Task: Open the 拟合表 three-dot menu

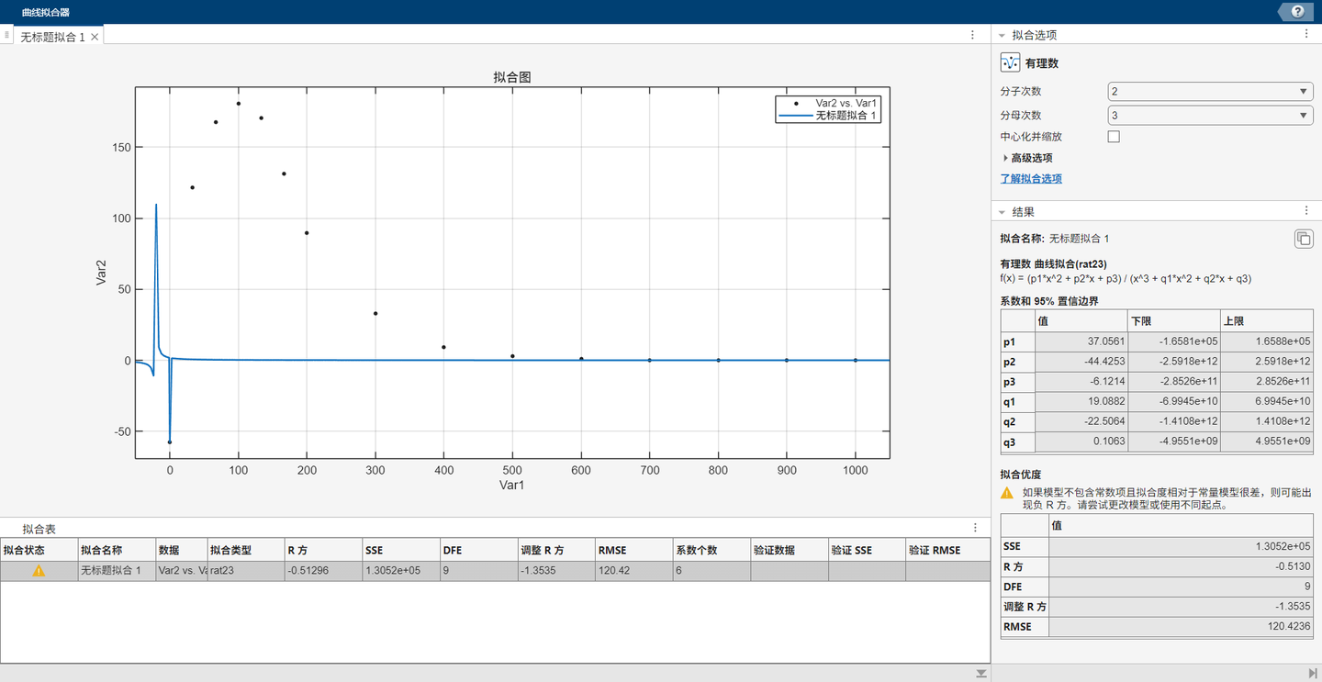Action: (975, 528)
